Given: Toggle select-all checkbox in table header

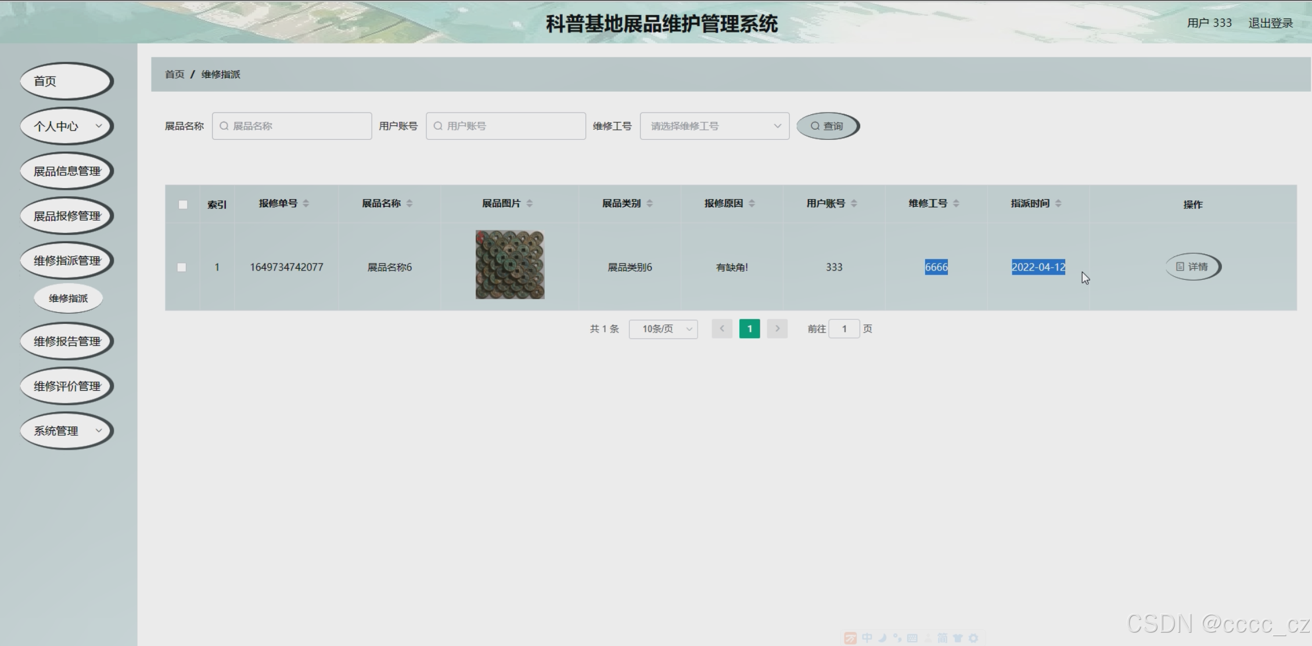Looking at the screenshot, I should click(x=183, y=204).
